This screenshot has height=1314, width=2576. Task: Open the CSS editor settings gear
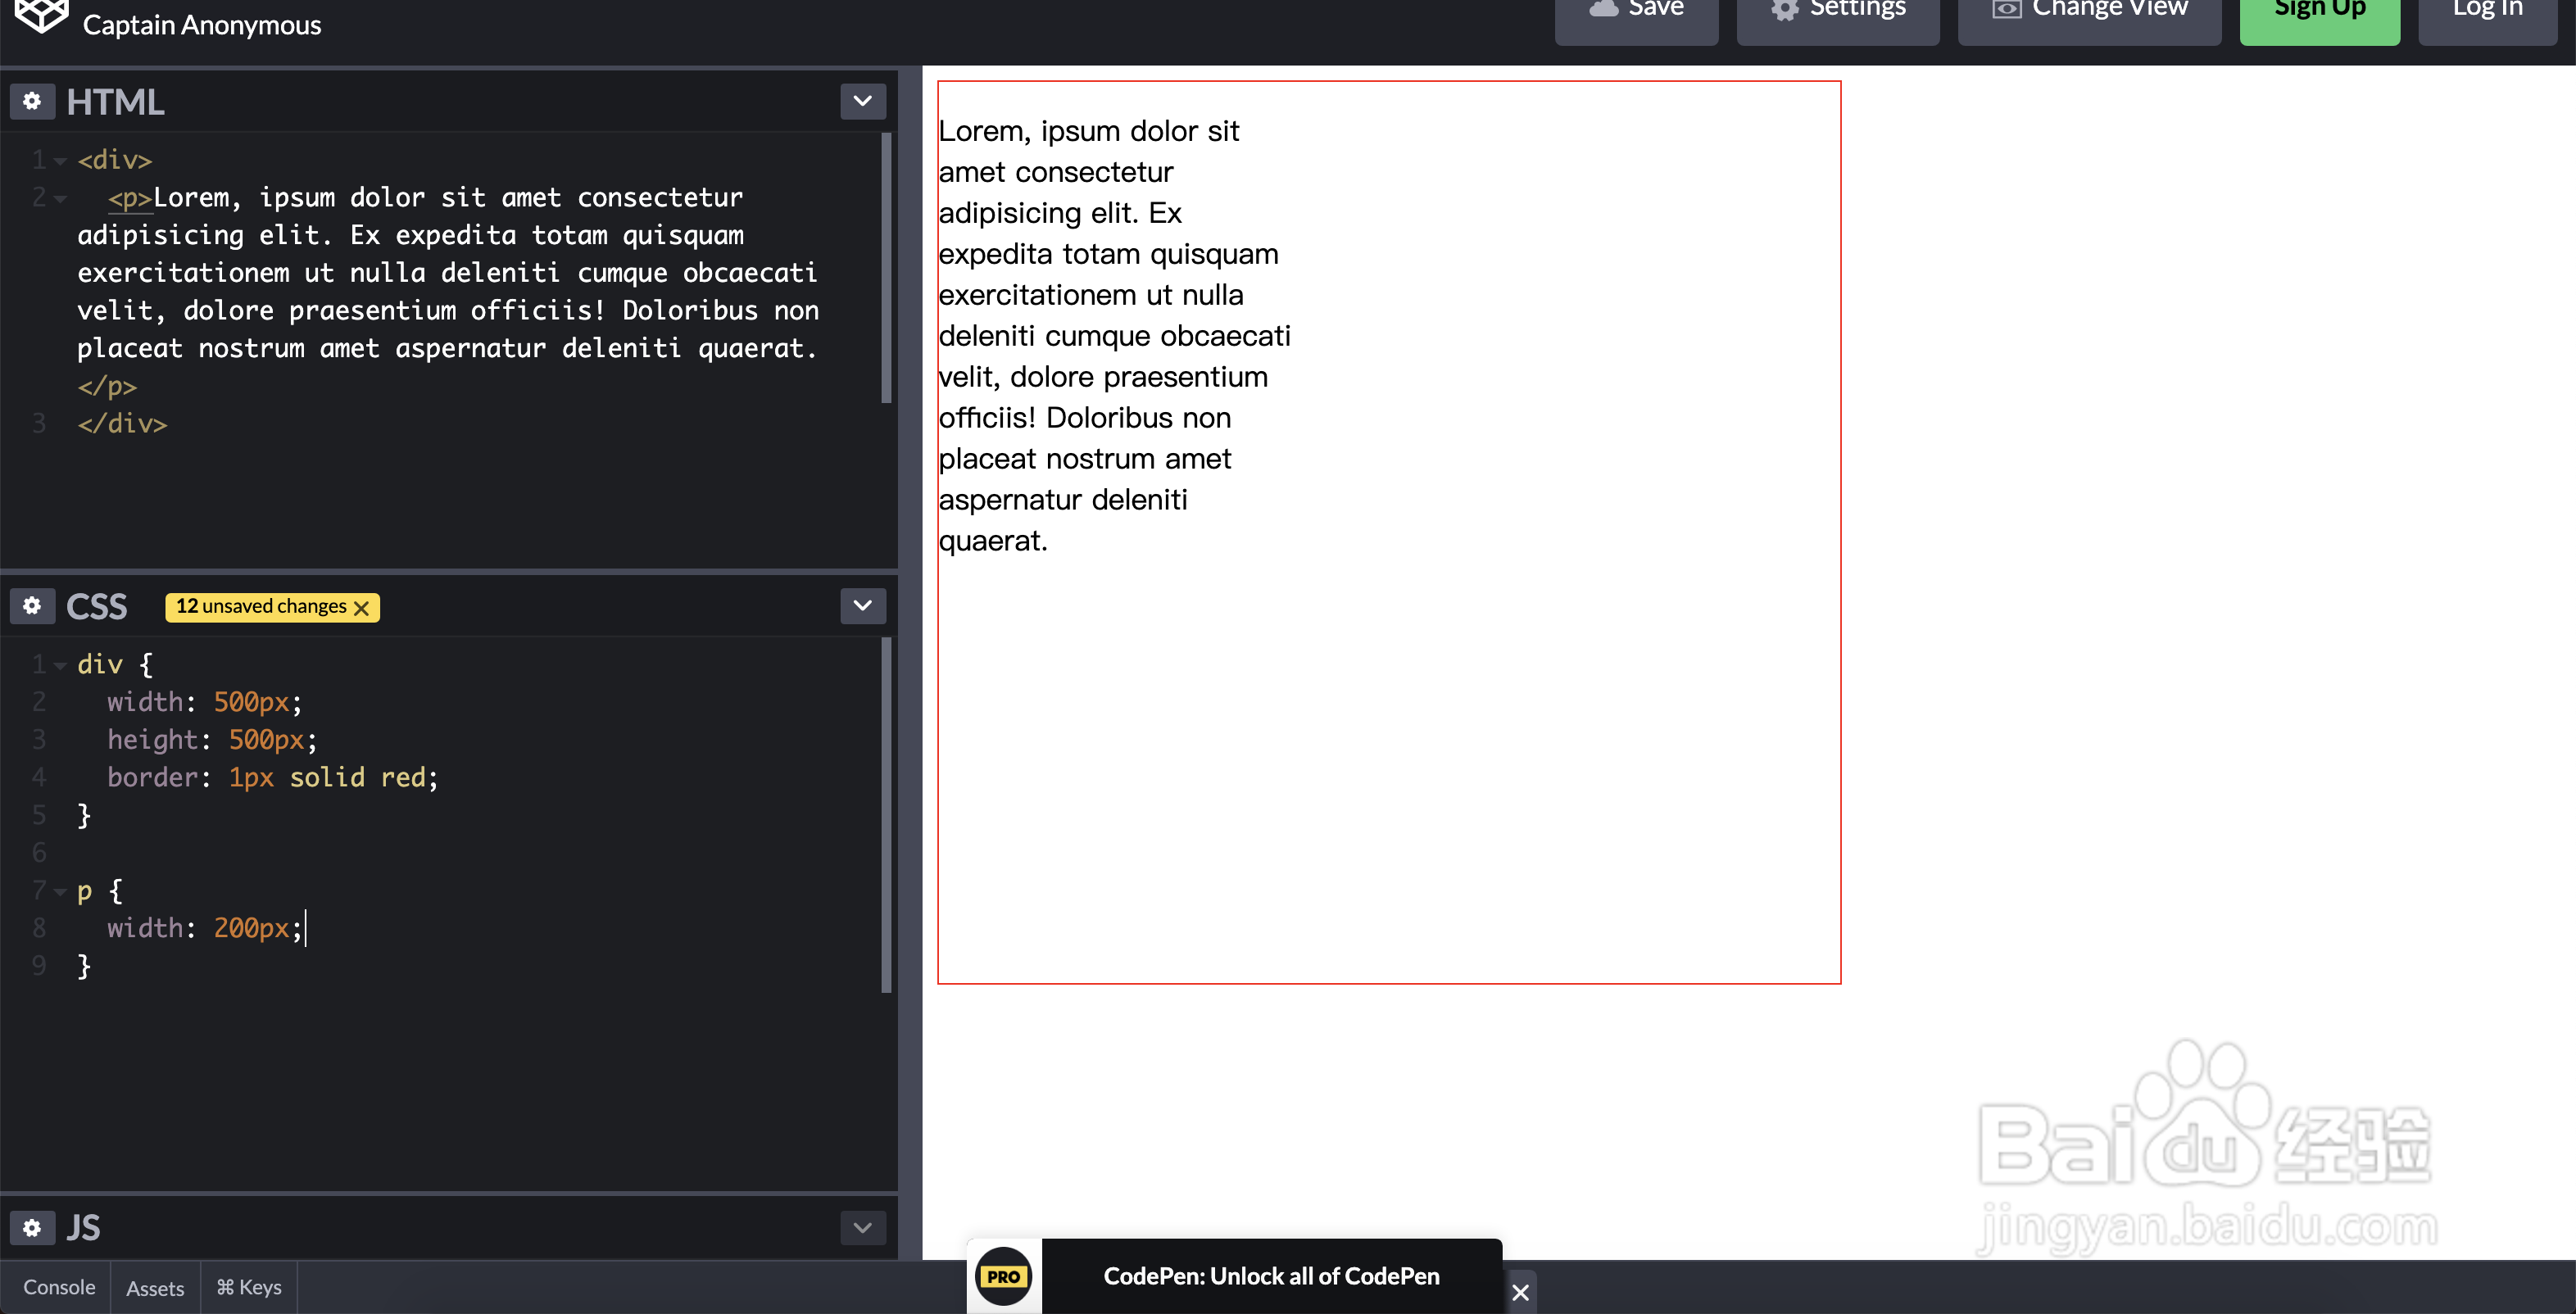click(32, 606)
